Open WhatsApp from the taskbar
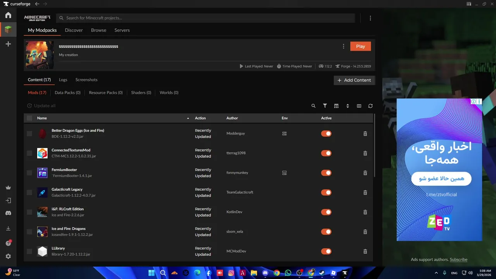Viewport: 496px width, 279px height. [x=288, y=273]
